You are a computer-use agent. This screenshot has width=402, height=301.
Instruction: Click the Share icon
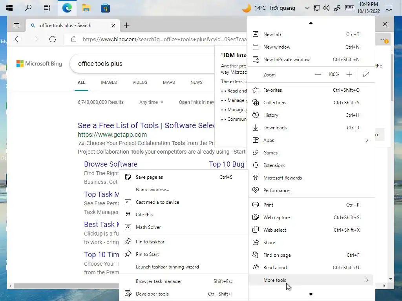pos(256,242)
